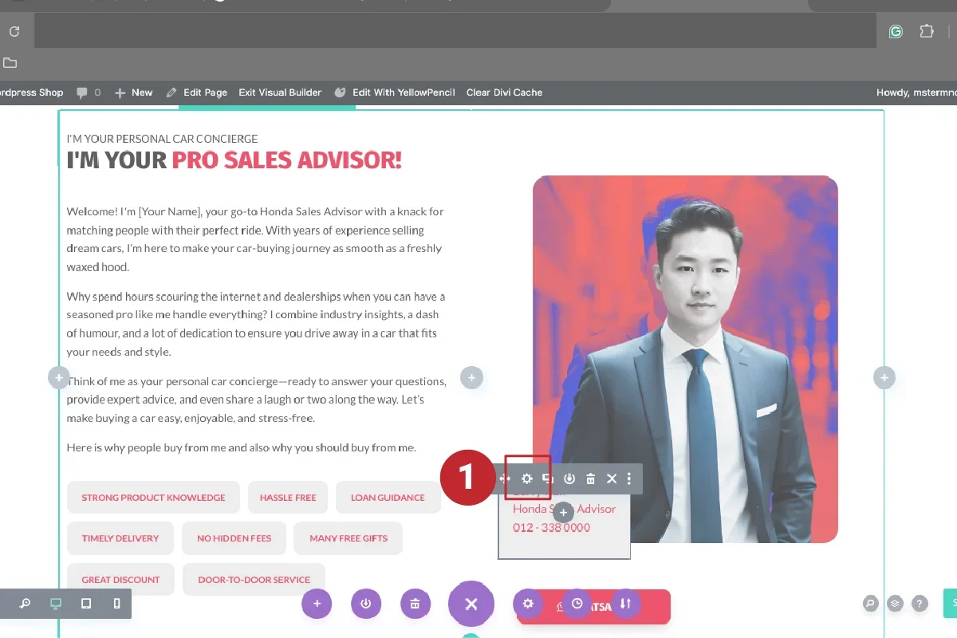Open module settings gear in gray toolbar
Viewport: 957px width, 638px height.
(527, 478)
